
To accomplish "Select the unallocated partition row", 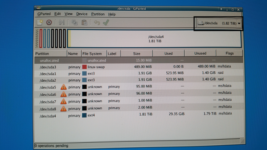I will [x=138, y=60].
